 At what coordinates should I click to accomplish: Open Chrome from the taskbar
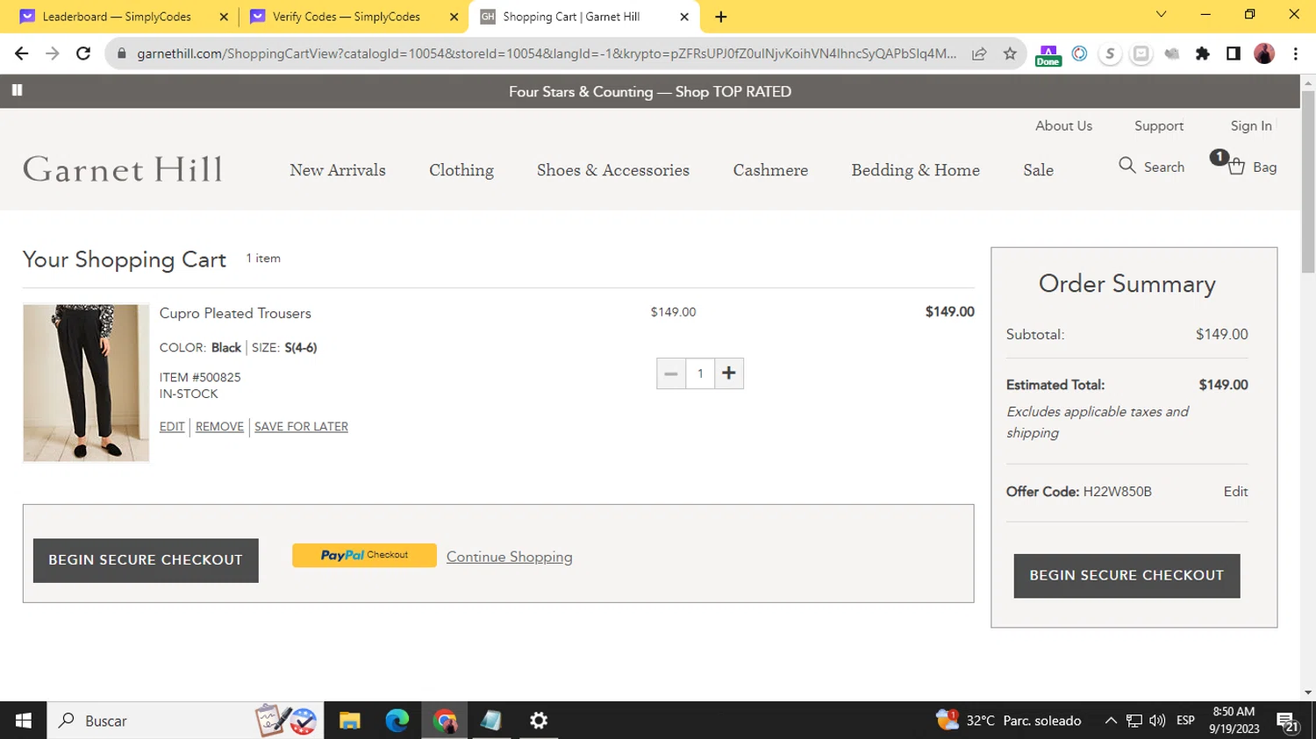click(445, 721)
